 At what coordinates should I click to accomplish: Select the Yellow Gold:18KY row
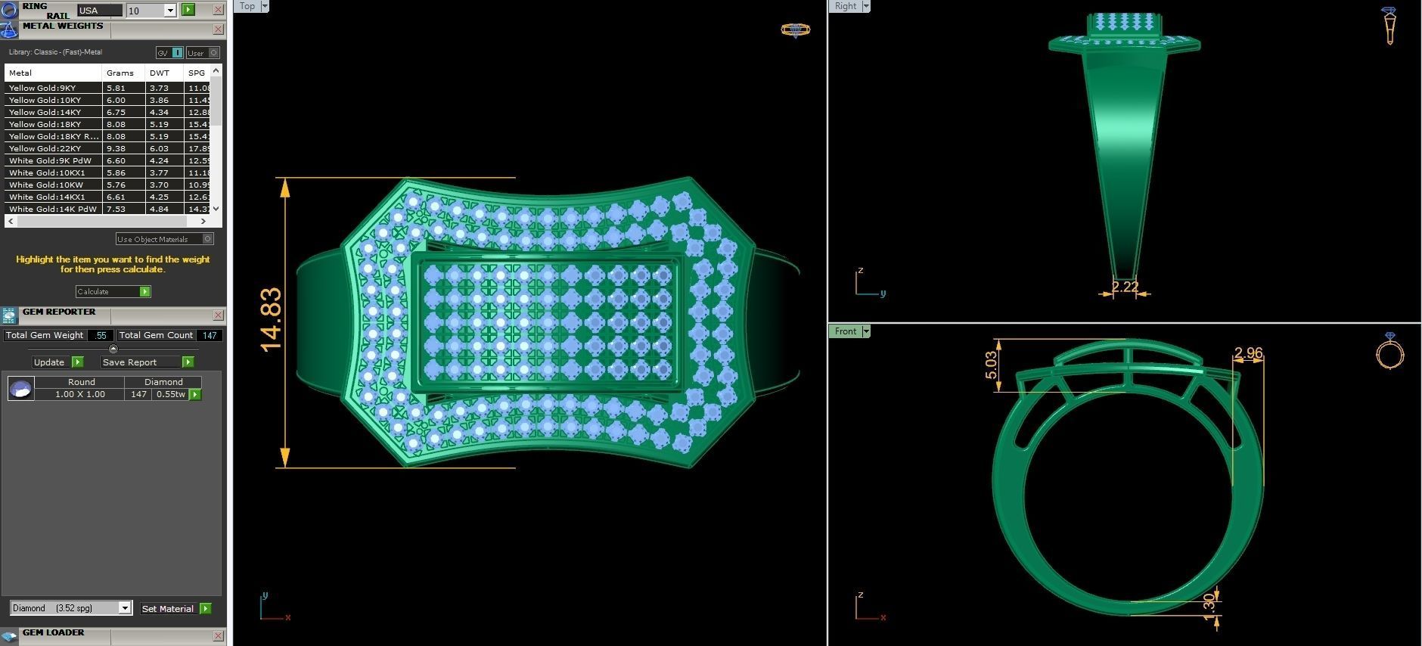pyautogui.click(x=107, y=124)
